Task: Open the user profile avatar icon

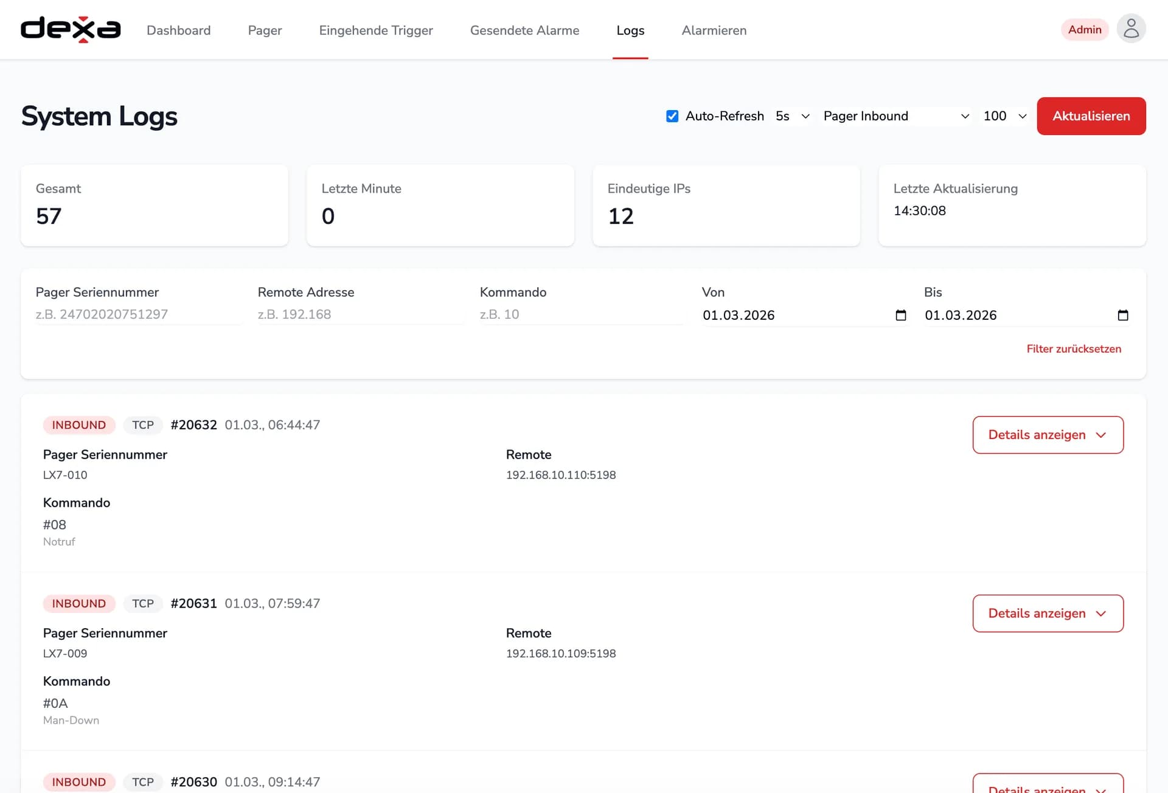Action: coord(1131,29)
